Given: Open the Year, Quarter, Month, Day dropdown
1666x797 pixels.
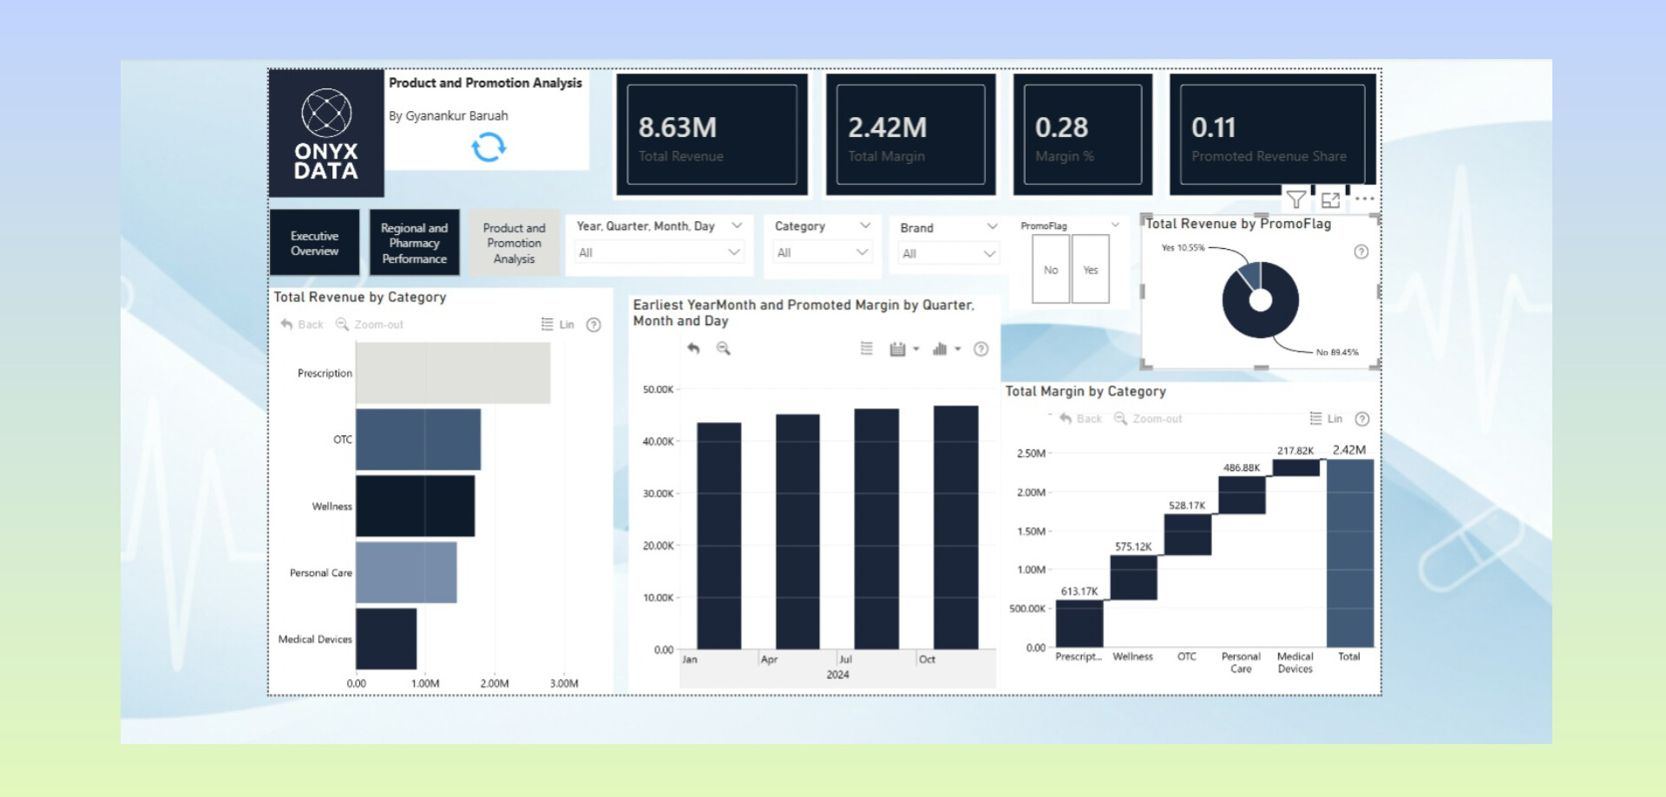Looking at the screenshot, I should click(659, 252).
